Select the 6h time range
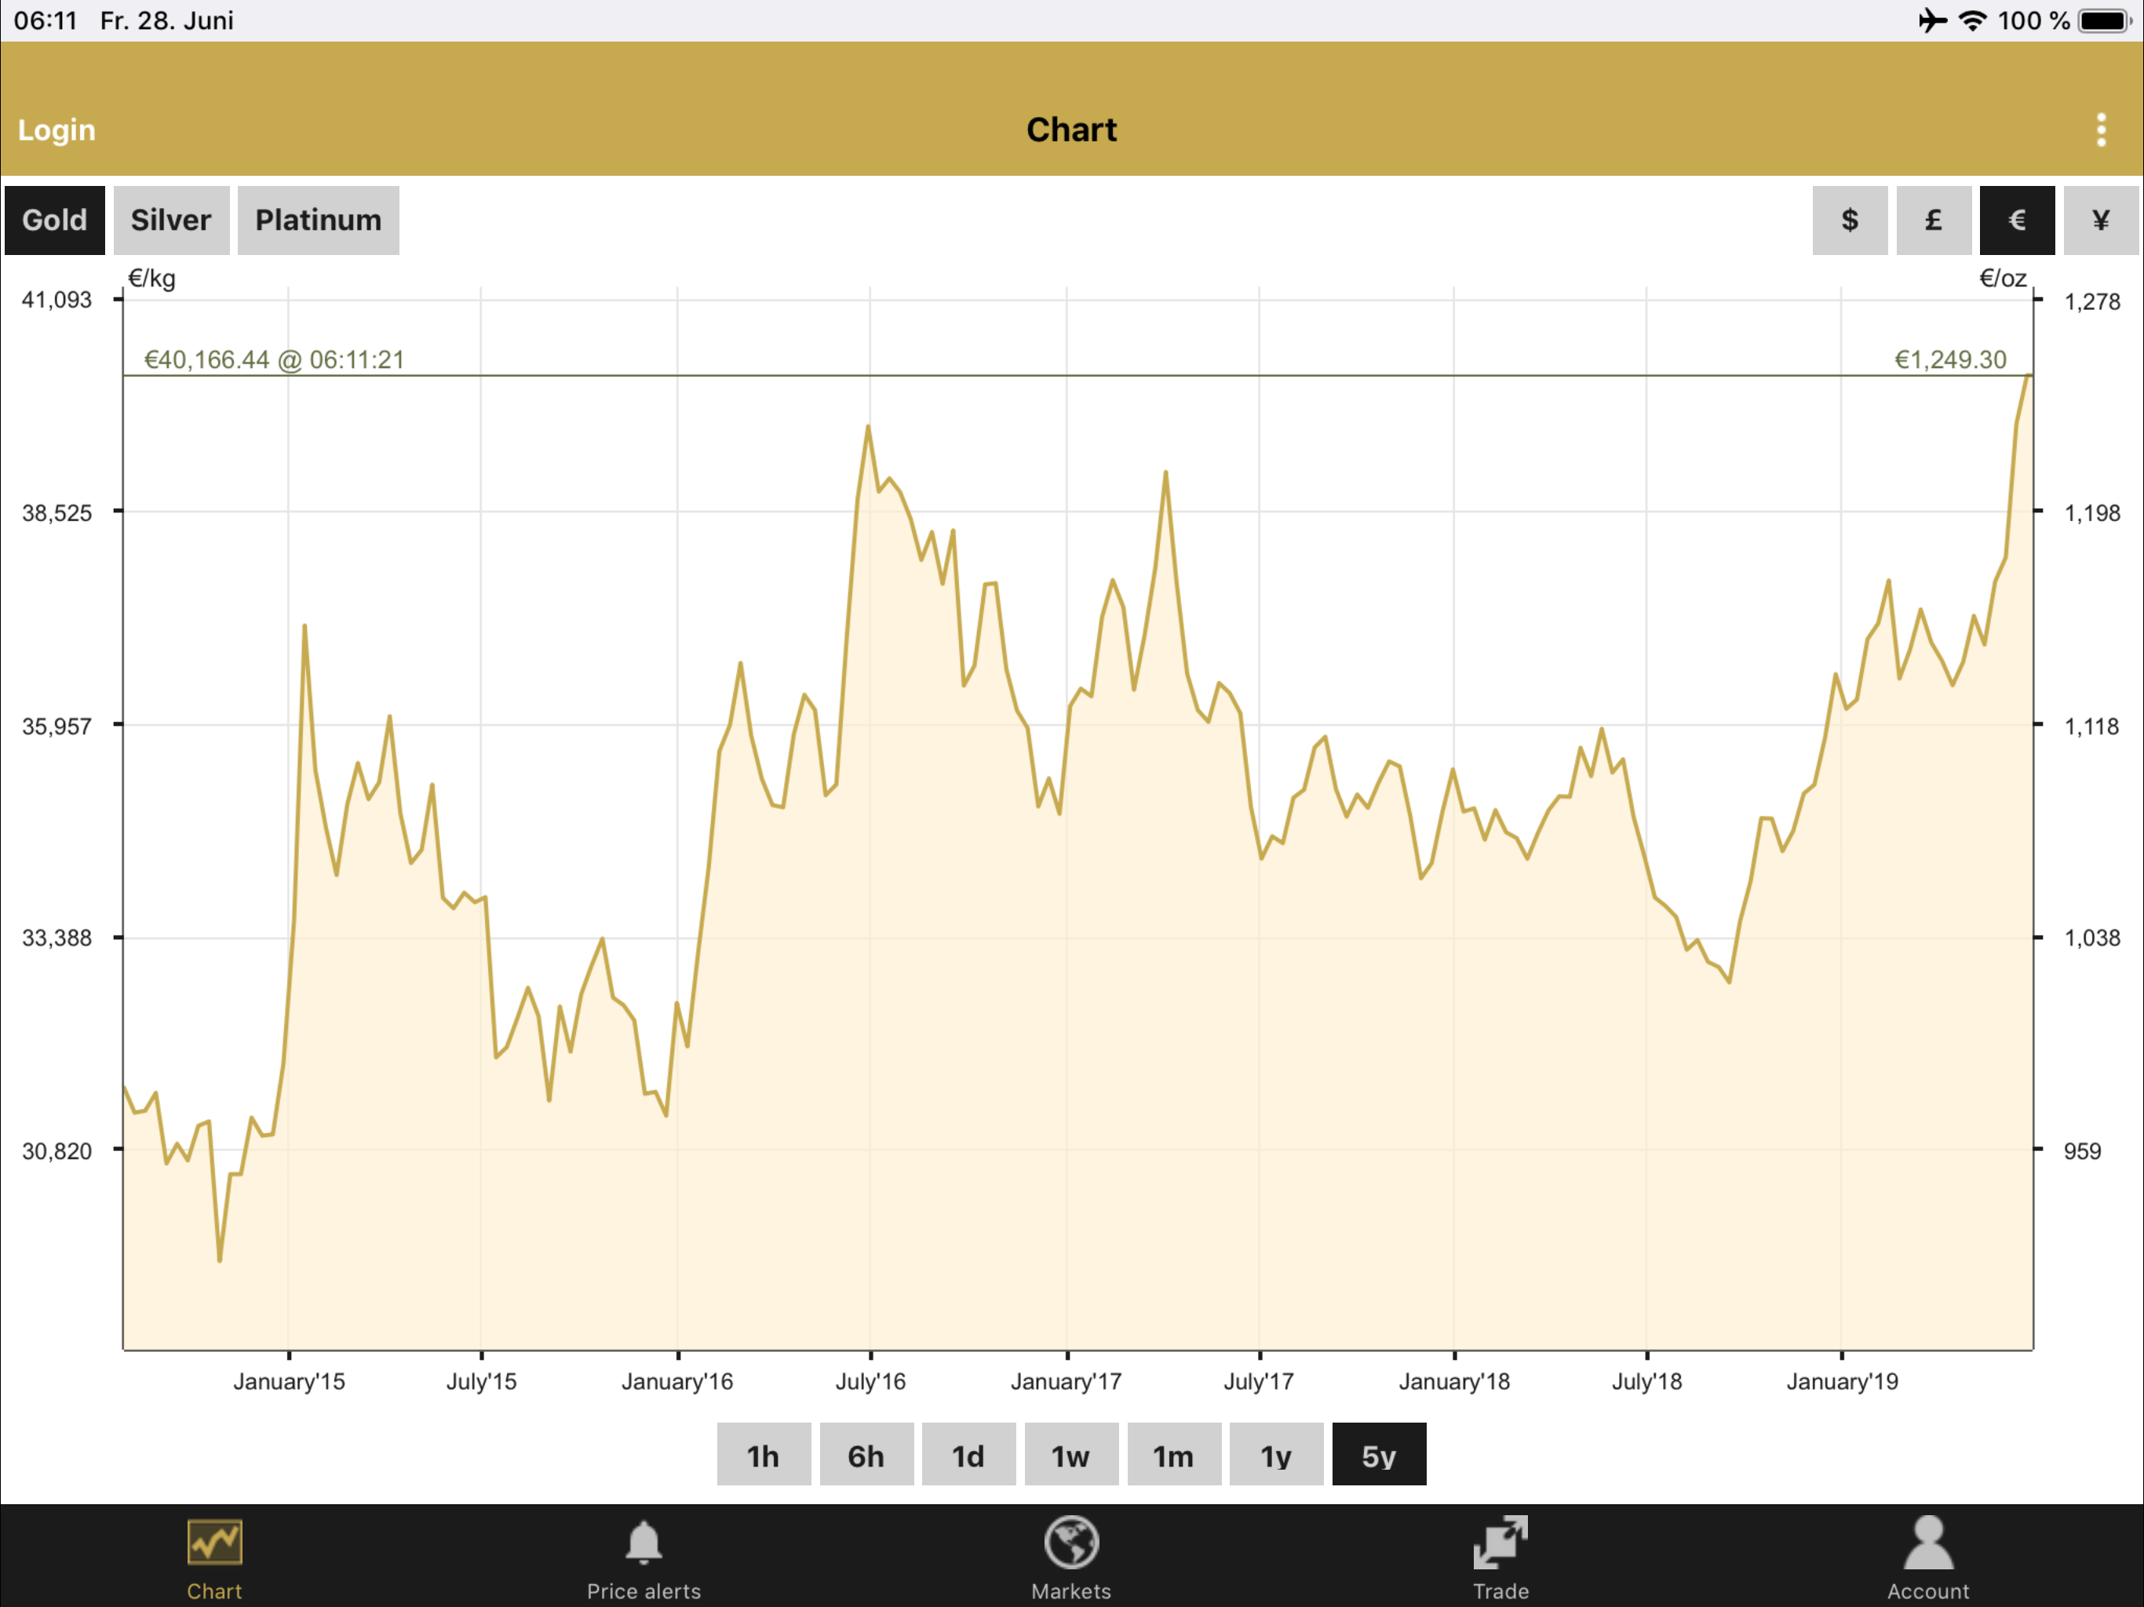 click(866, 1455)
